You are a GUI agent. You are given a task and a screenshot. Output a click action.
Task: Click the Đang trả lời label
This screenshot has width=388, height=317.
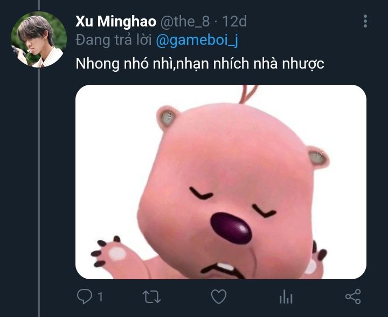114,40
